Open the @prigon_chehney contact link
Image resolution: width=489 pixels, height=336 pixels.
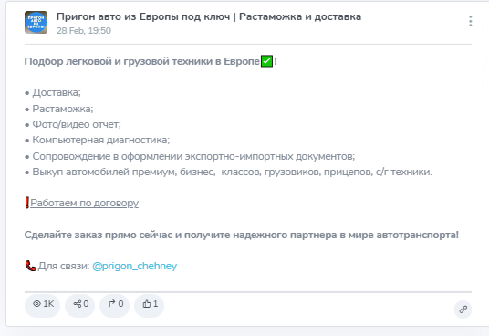(134, 266)
